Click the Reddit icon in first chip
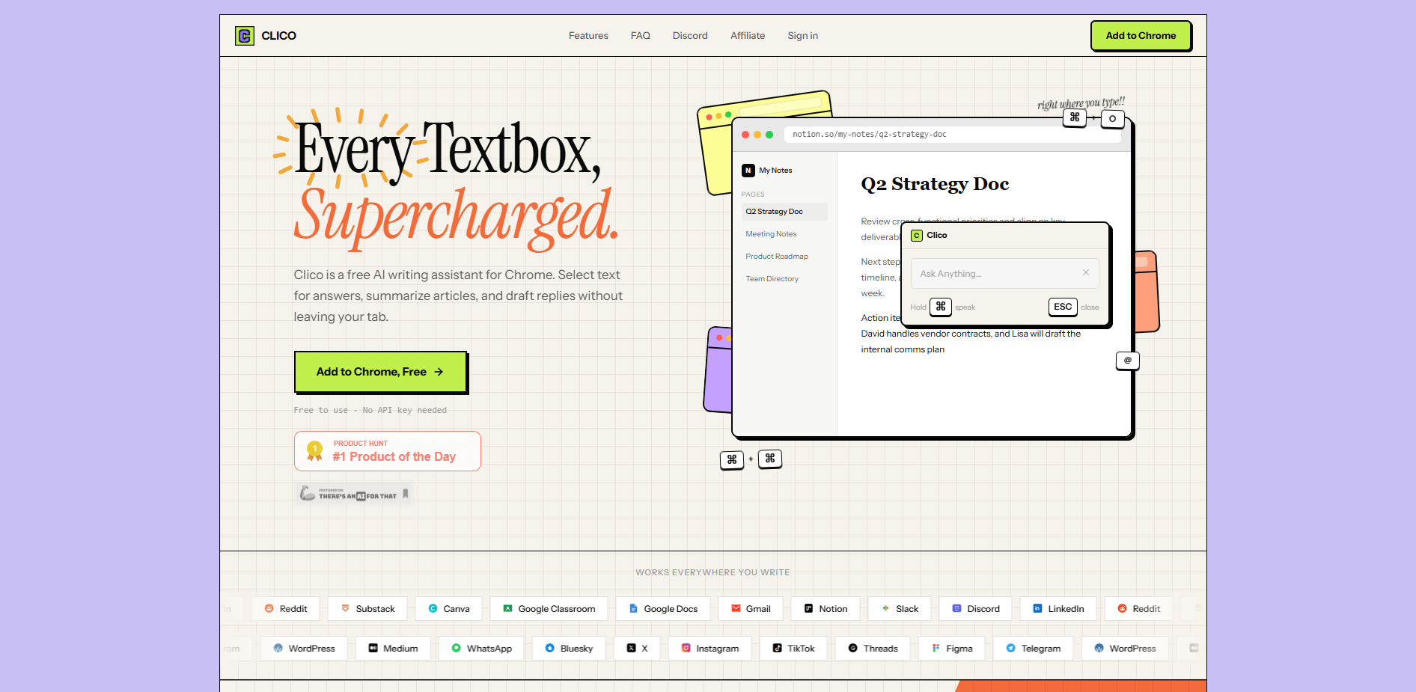 point(269,609)
